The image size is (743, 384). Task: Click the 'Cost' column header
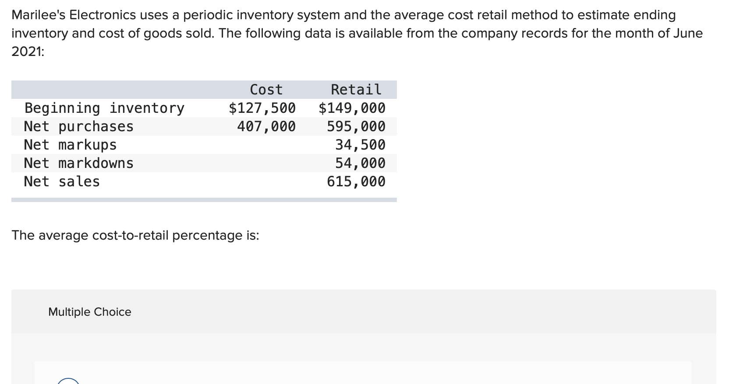(x=266, y=90)
